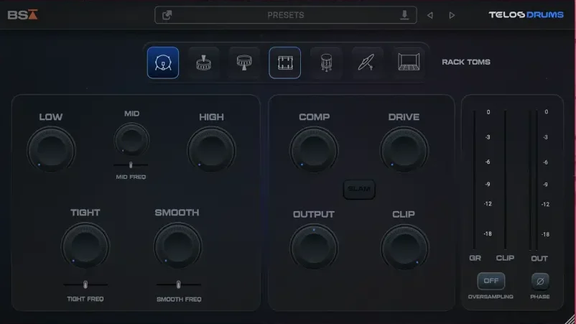Click the LOW knob
This screenshot has width=576, height=324.
pos(51,150)
